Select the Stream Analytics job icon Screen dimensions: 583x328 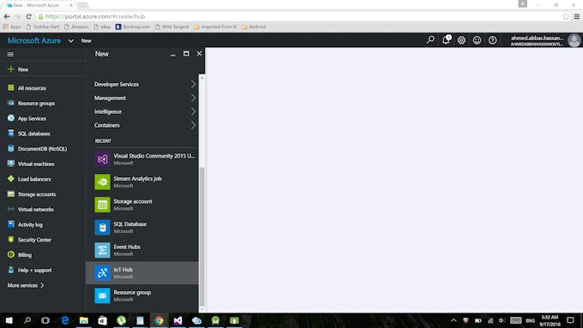(102, 182)
